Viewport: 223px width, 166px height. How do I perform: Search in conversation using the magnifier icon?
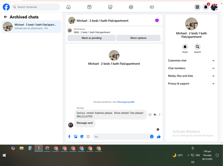[x=198, y=47]
